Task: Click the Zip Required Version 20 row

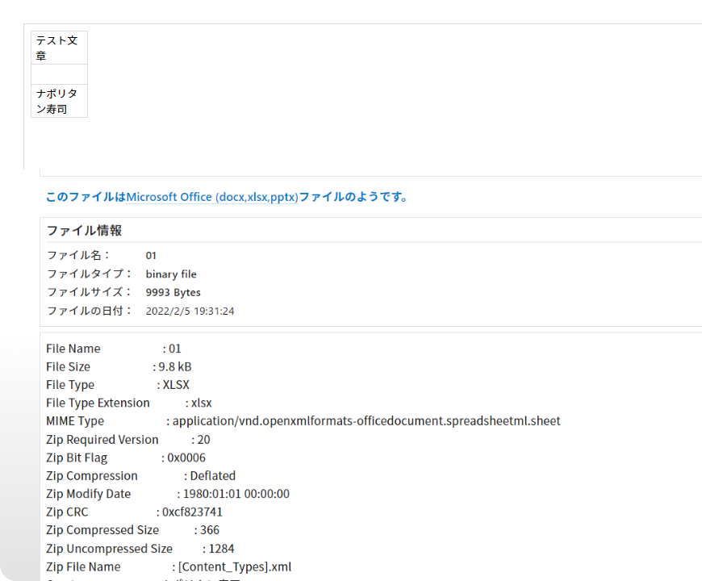Action: point(128,440)
